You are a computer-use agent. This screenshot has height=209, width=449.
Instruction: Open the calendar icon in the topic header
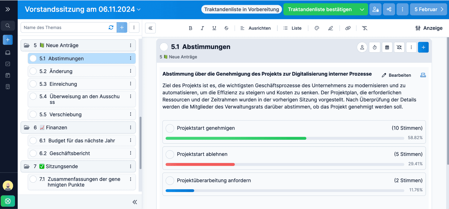point(387,47)
